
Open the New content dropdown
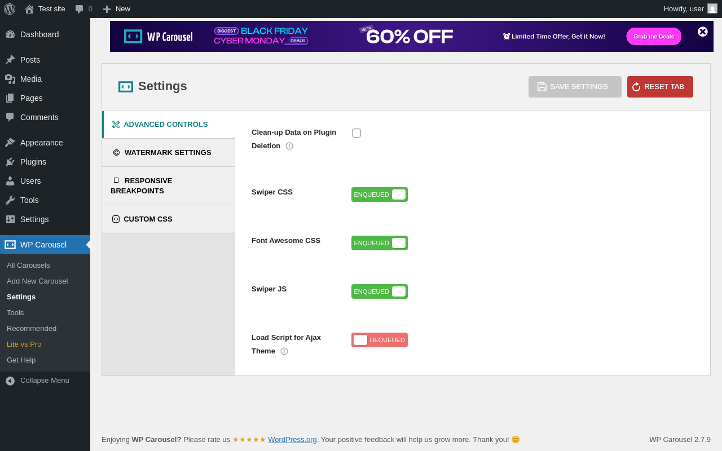[x=117, y=9]
